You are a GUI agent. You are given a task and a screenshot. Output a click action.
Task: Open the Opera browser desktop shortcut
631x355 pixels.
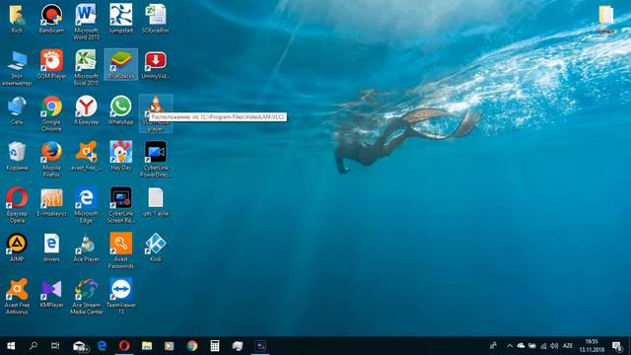(17, 205)
